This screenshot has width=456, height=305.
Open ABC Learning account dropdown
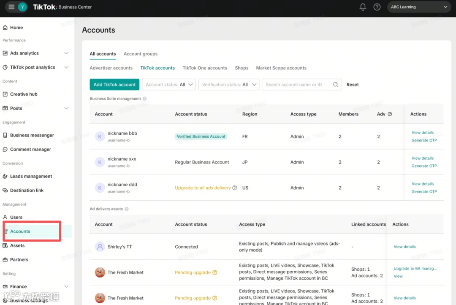point(419,7)
